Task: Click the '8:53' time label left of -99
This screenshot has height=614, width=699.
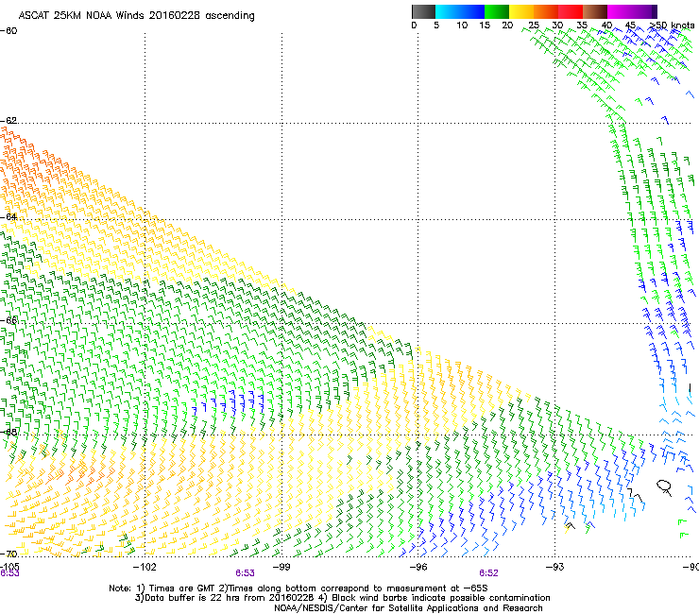Action: coord(246,573)
